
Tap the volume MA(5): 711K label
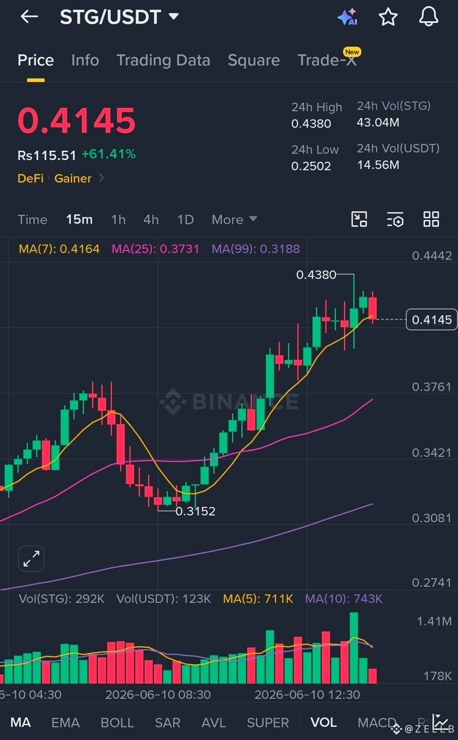pos(258,599)
